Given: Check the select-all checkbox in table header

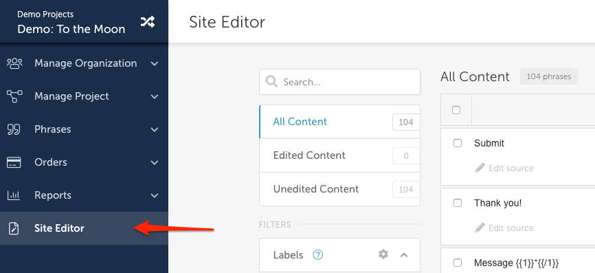Looking at the screenshot, I should tap(456, 110).
